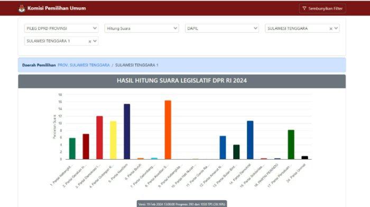Click the Persentase Suara y-axis title

[x=54, y=127]
